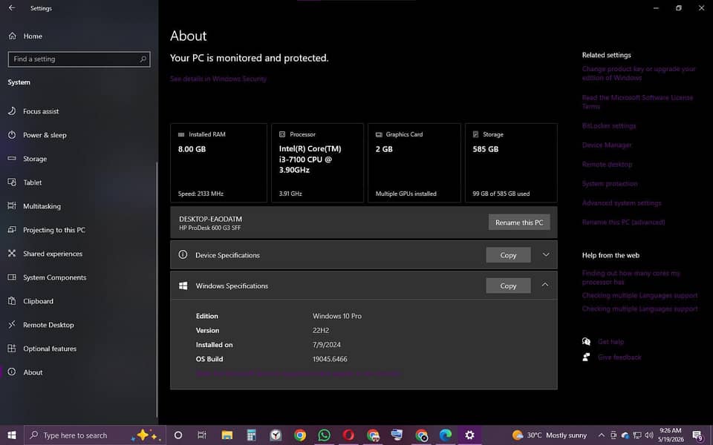Collapse the Windows Specifications section chevron
Screen dimensions: 713x445
coord(544,285)
